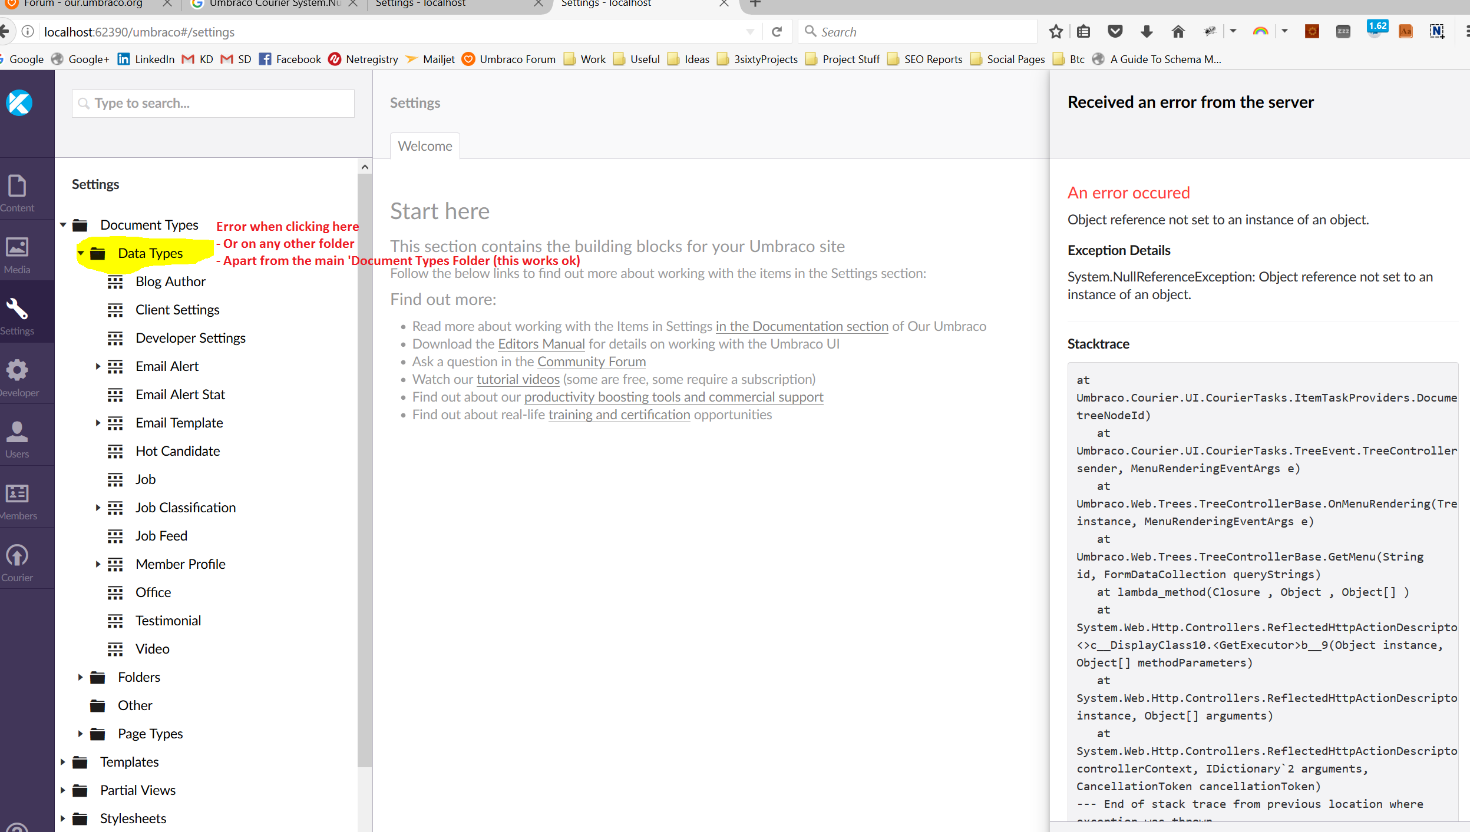Screen dimensions: 1470x832
Task: Select the Testimonial document type
Action: (168, 621)
